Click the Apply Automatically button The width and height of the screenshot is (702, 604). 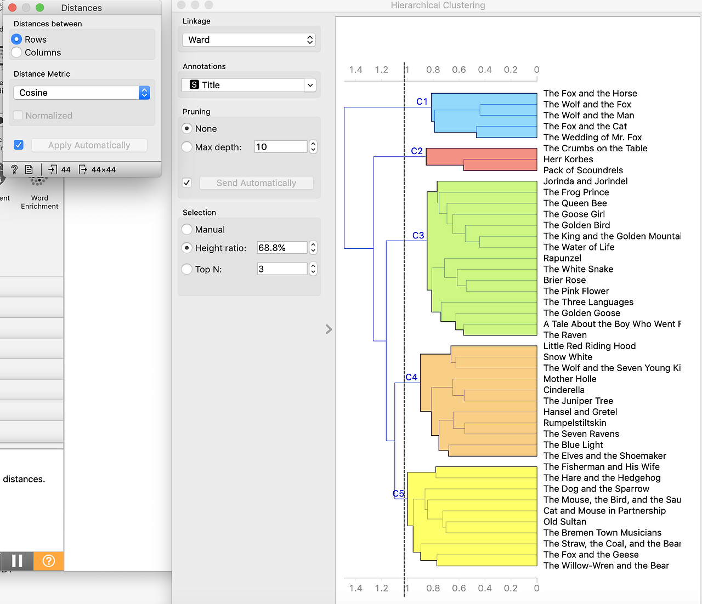point(89,145)
